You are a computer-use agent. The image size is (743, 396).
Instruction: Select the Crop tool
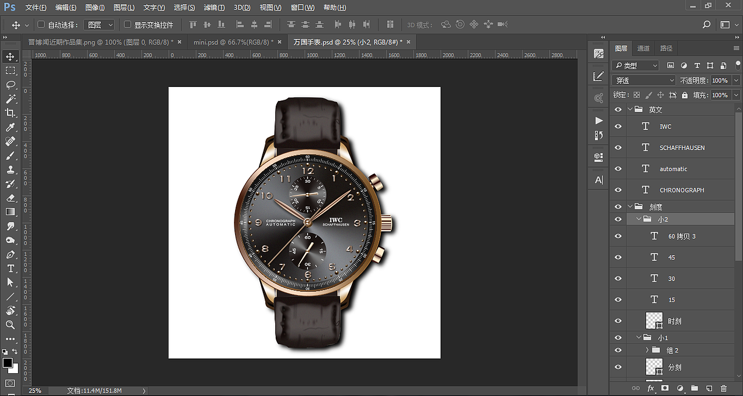(10, 113)
